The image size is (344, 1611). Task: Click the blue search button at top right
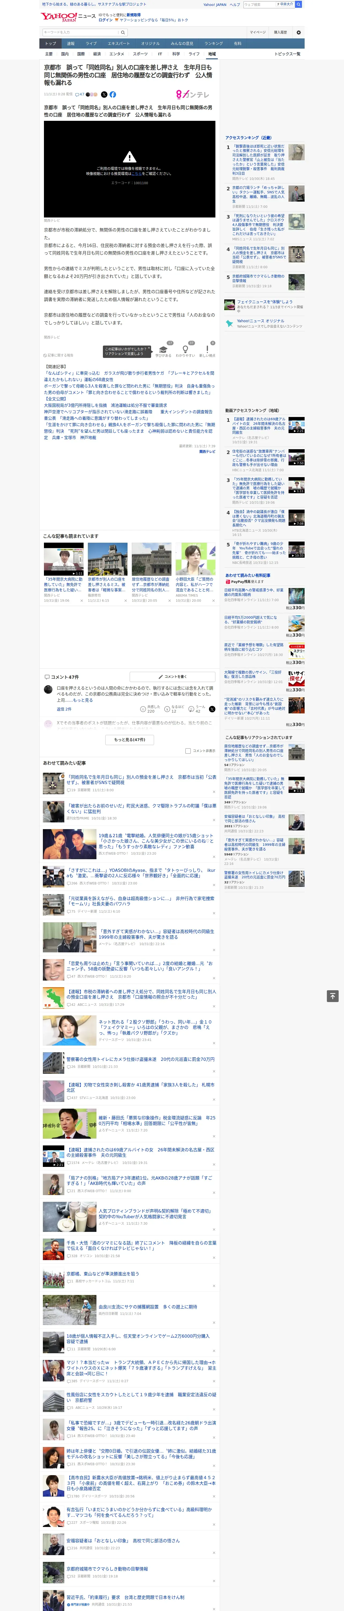[298, 4]
